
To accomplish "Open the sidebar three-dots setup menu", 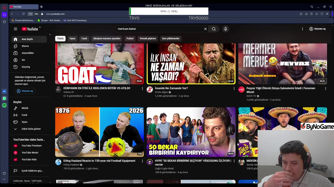I will (x=4, y=179).
